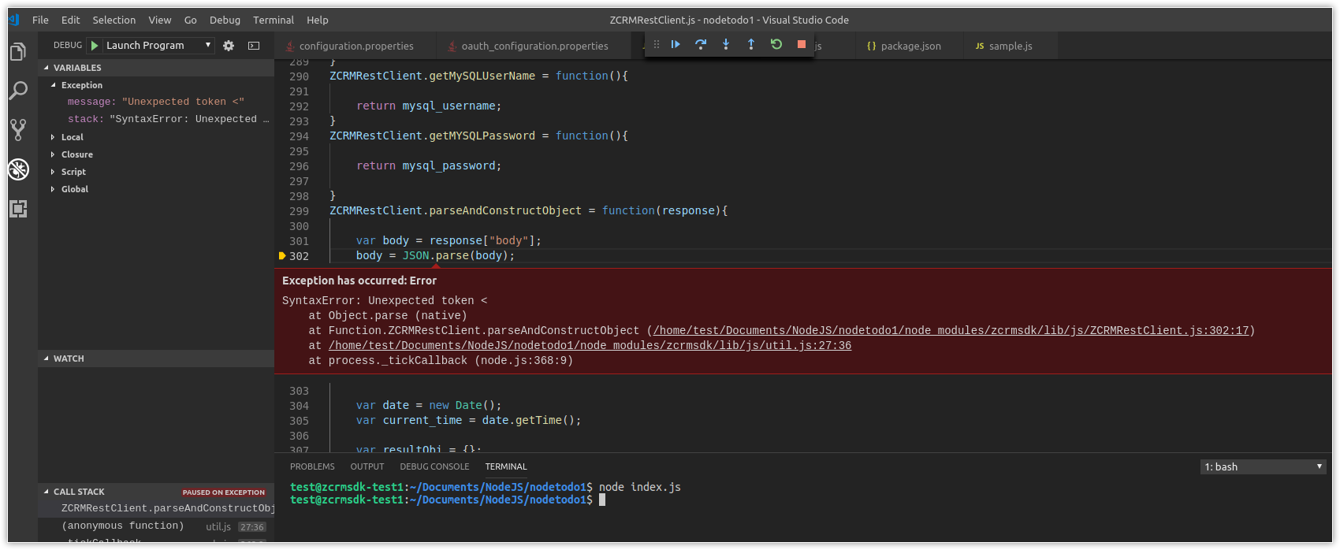Switch to package.json tab
The image size is (1340, 550).
click(x=910, y=46)
